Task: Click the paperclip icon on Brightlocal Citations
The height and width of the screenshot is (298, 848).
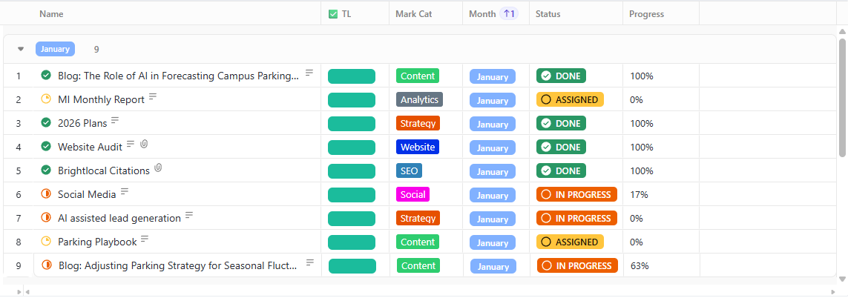Action: click(158, 168)
